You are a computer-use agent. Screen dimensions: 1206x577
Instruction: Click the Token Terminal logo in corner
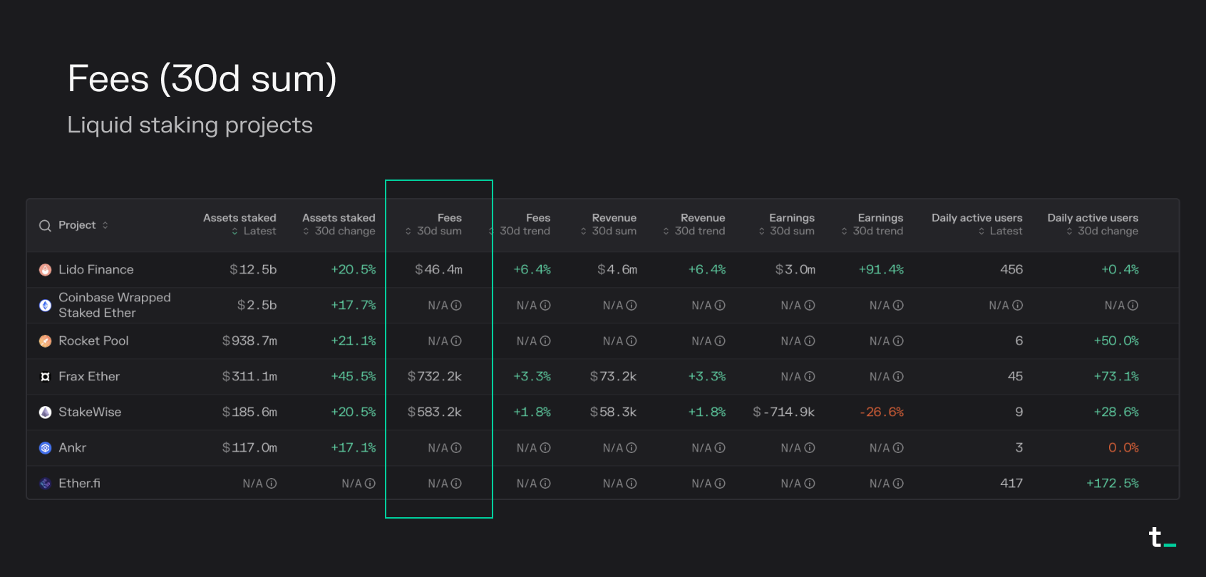(1162, 538)
